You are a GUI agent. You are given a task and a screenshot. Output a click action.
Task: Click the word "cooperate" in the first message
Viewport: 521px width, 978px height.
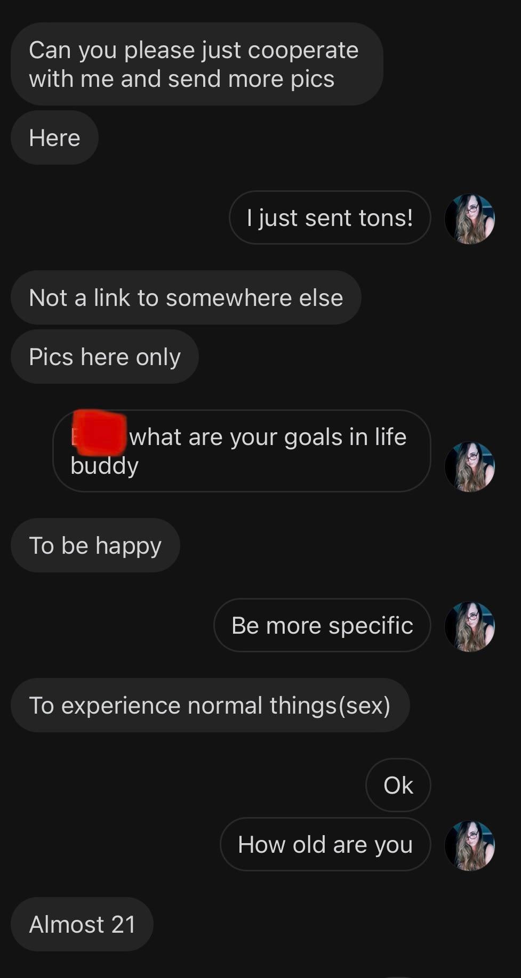tap(303, 51)
